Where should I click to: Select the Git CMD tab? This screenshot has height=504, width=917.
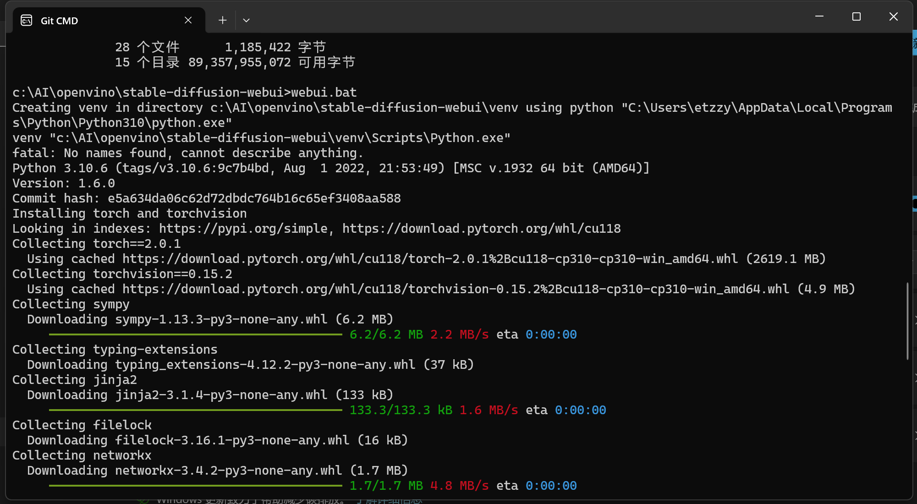pyautogui.click(x=109, y=20)
